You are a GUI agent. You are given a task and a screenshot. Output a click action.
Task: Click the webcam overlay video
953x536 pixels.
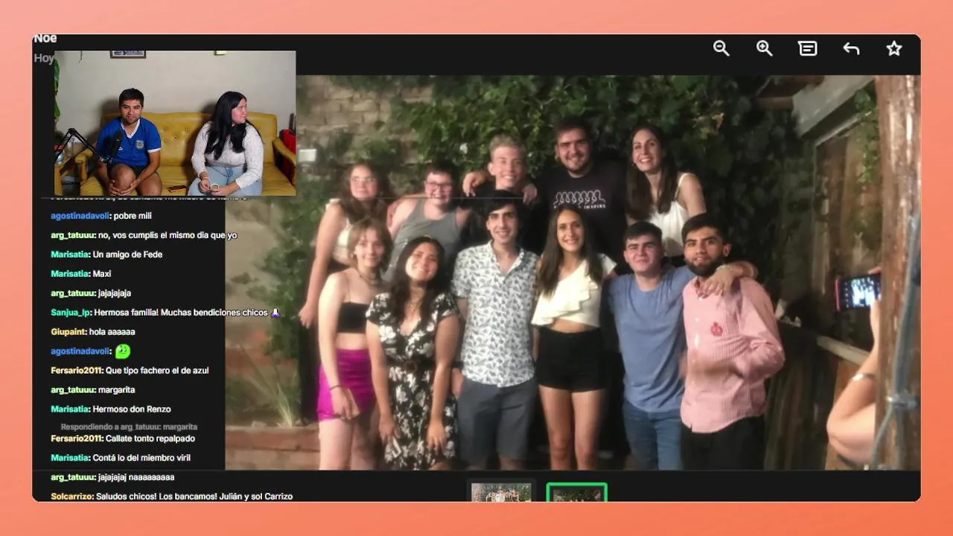(175, 123)
